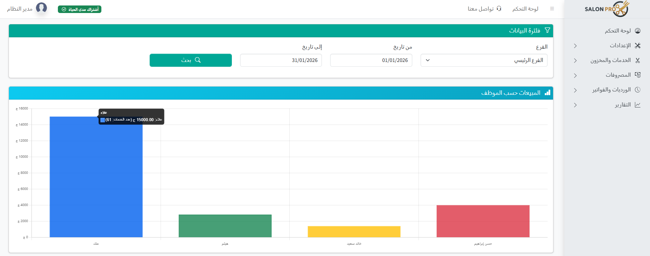This screenshot has height=256, width=650.
Task: Click the dashboard gauge icon in sidebar
Action: coord(638,31)
